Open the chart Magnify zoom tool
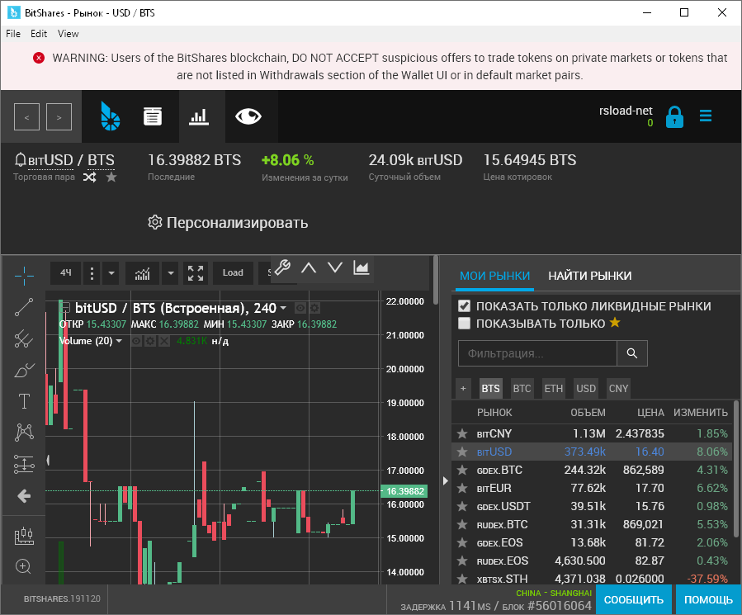 click(x=23, y=566)
